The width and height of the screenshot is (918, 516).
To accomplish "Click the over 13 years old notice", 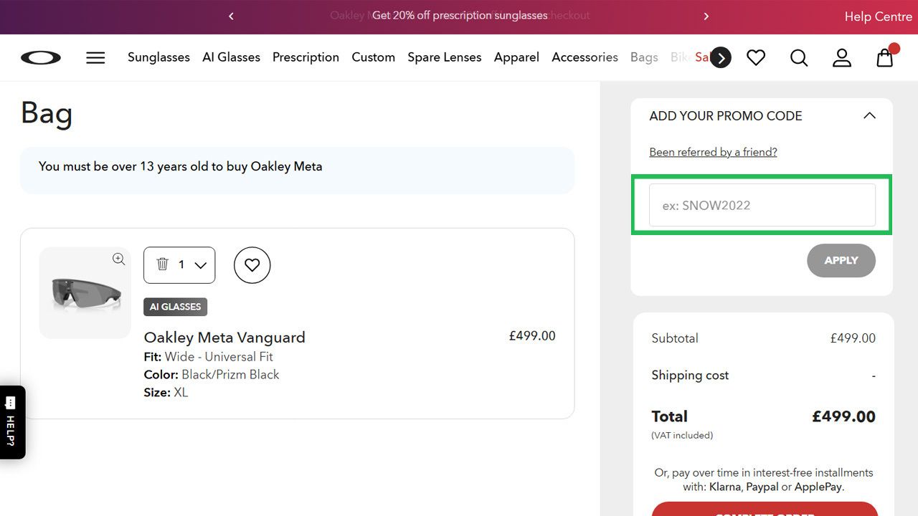I will click(297, 170).
